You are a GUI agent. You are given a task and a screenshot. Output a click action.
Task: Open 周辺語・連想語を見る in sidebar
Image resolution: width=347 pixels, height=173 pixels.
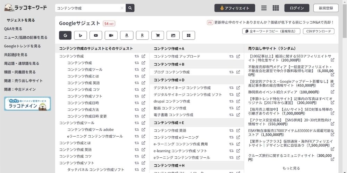click(x=22, y=63)
